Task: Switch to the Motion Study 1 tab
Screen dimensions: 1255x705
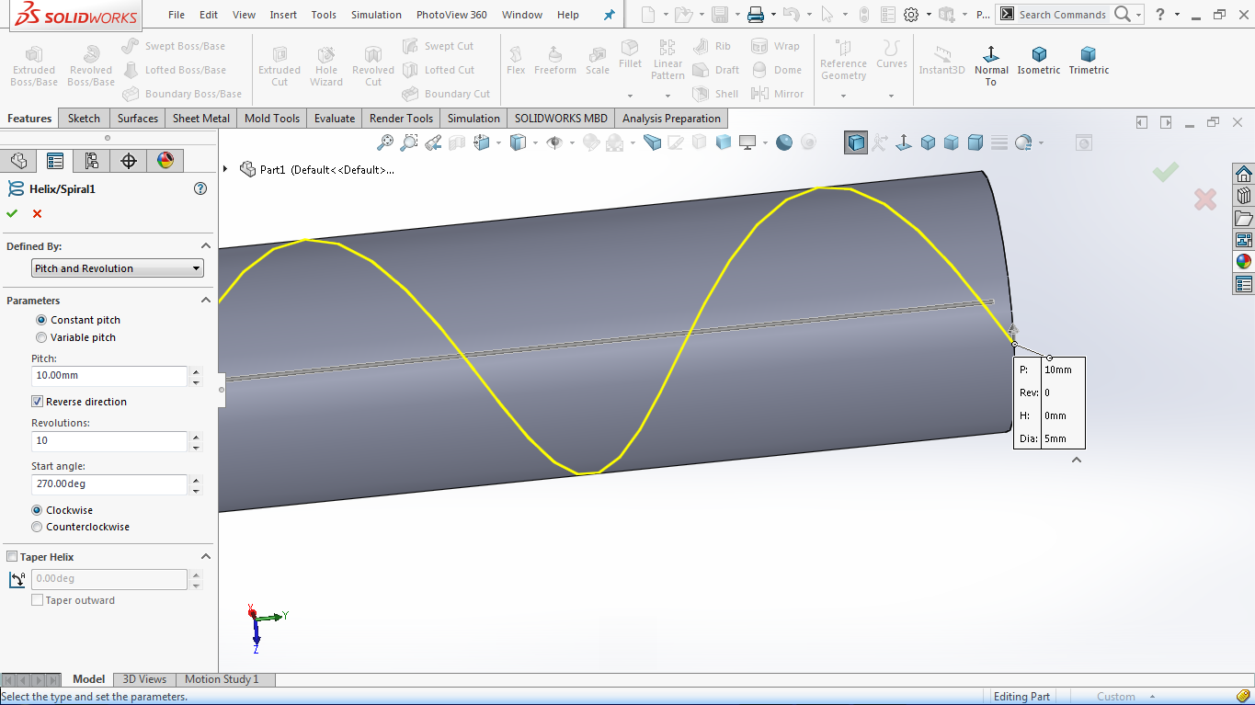Action: pos(223,678)
